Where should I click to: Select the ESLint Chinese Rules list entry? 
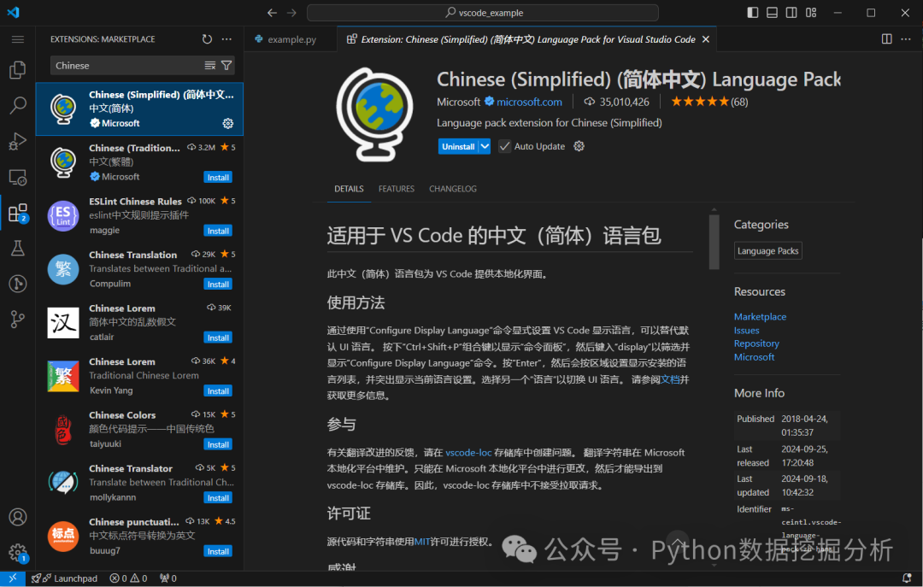139,215
